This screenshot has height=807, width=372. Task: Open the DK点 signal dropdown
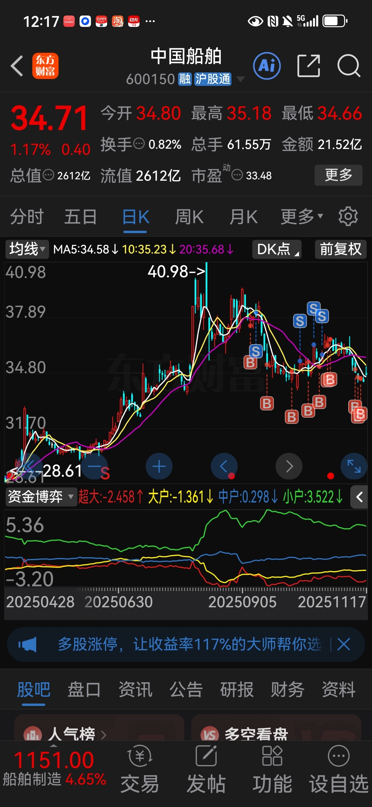(277, 249)
